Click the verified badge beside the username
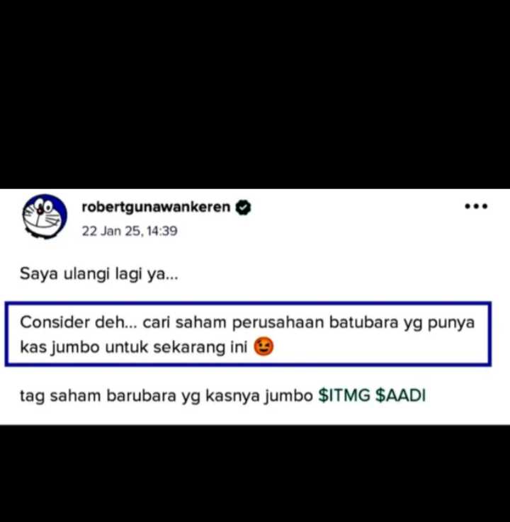 coord(244,208)
